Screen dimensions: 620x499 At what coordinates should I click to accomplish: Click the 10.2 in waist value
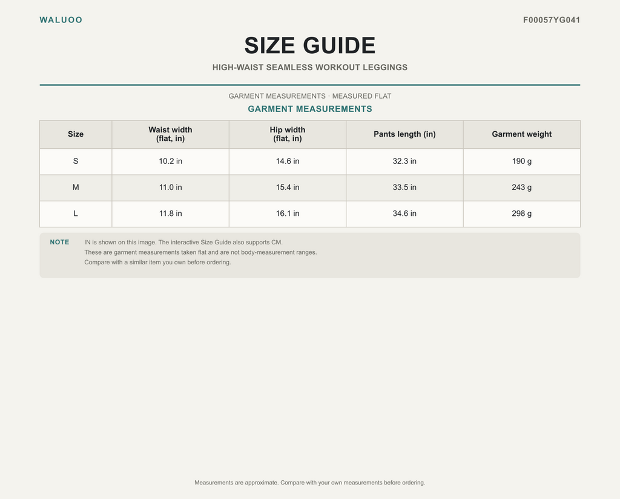(x=170, y=161)
